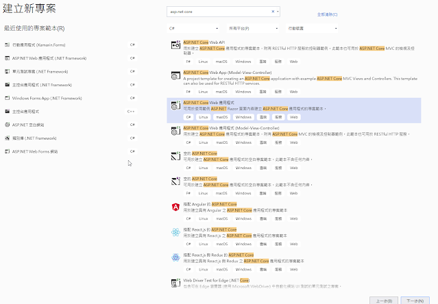Click the 單元測試專案 (.NET Framework) icon

(8, 71)
